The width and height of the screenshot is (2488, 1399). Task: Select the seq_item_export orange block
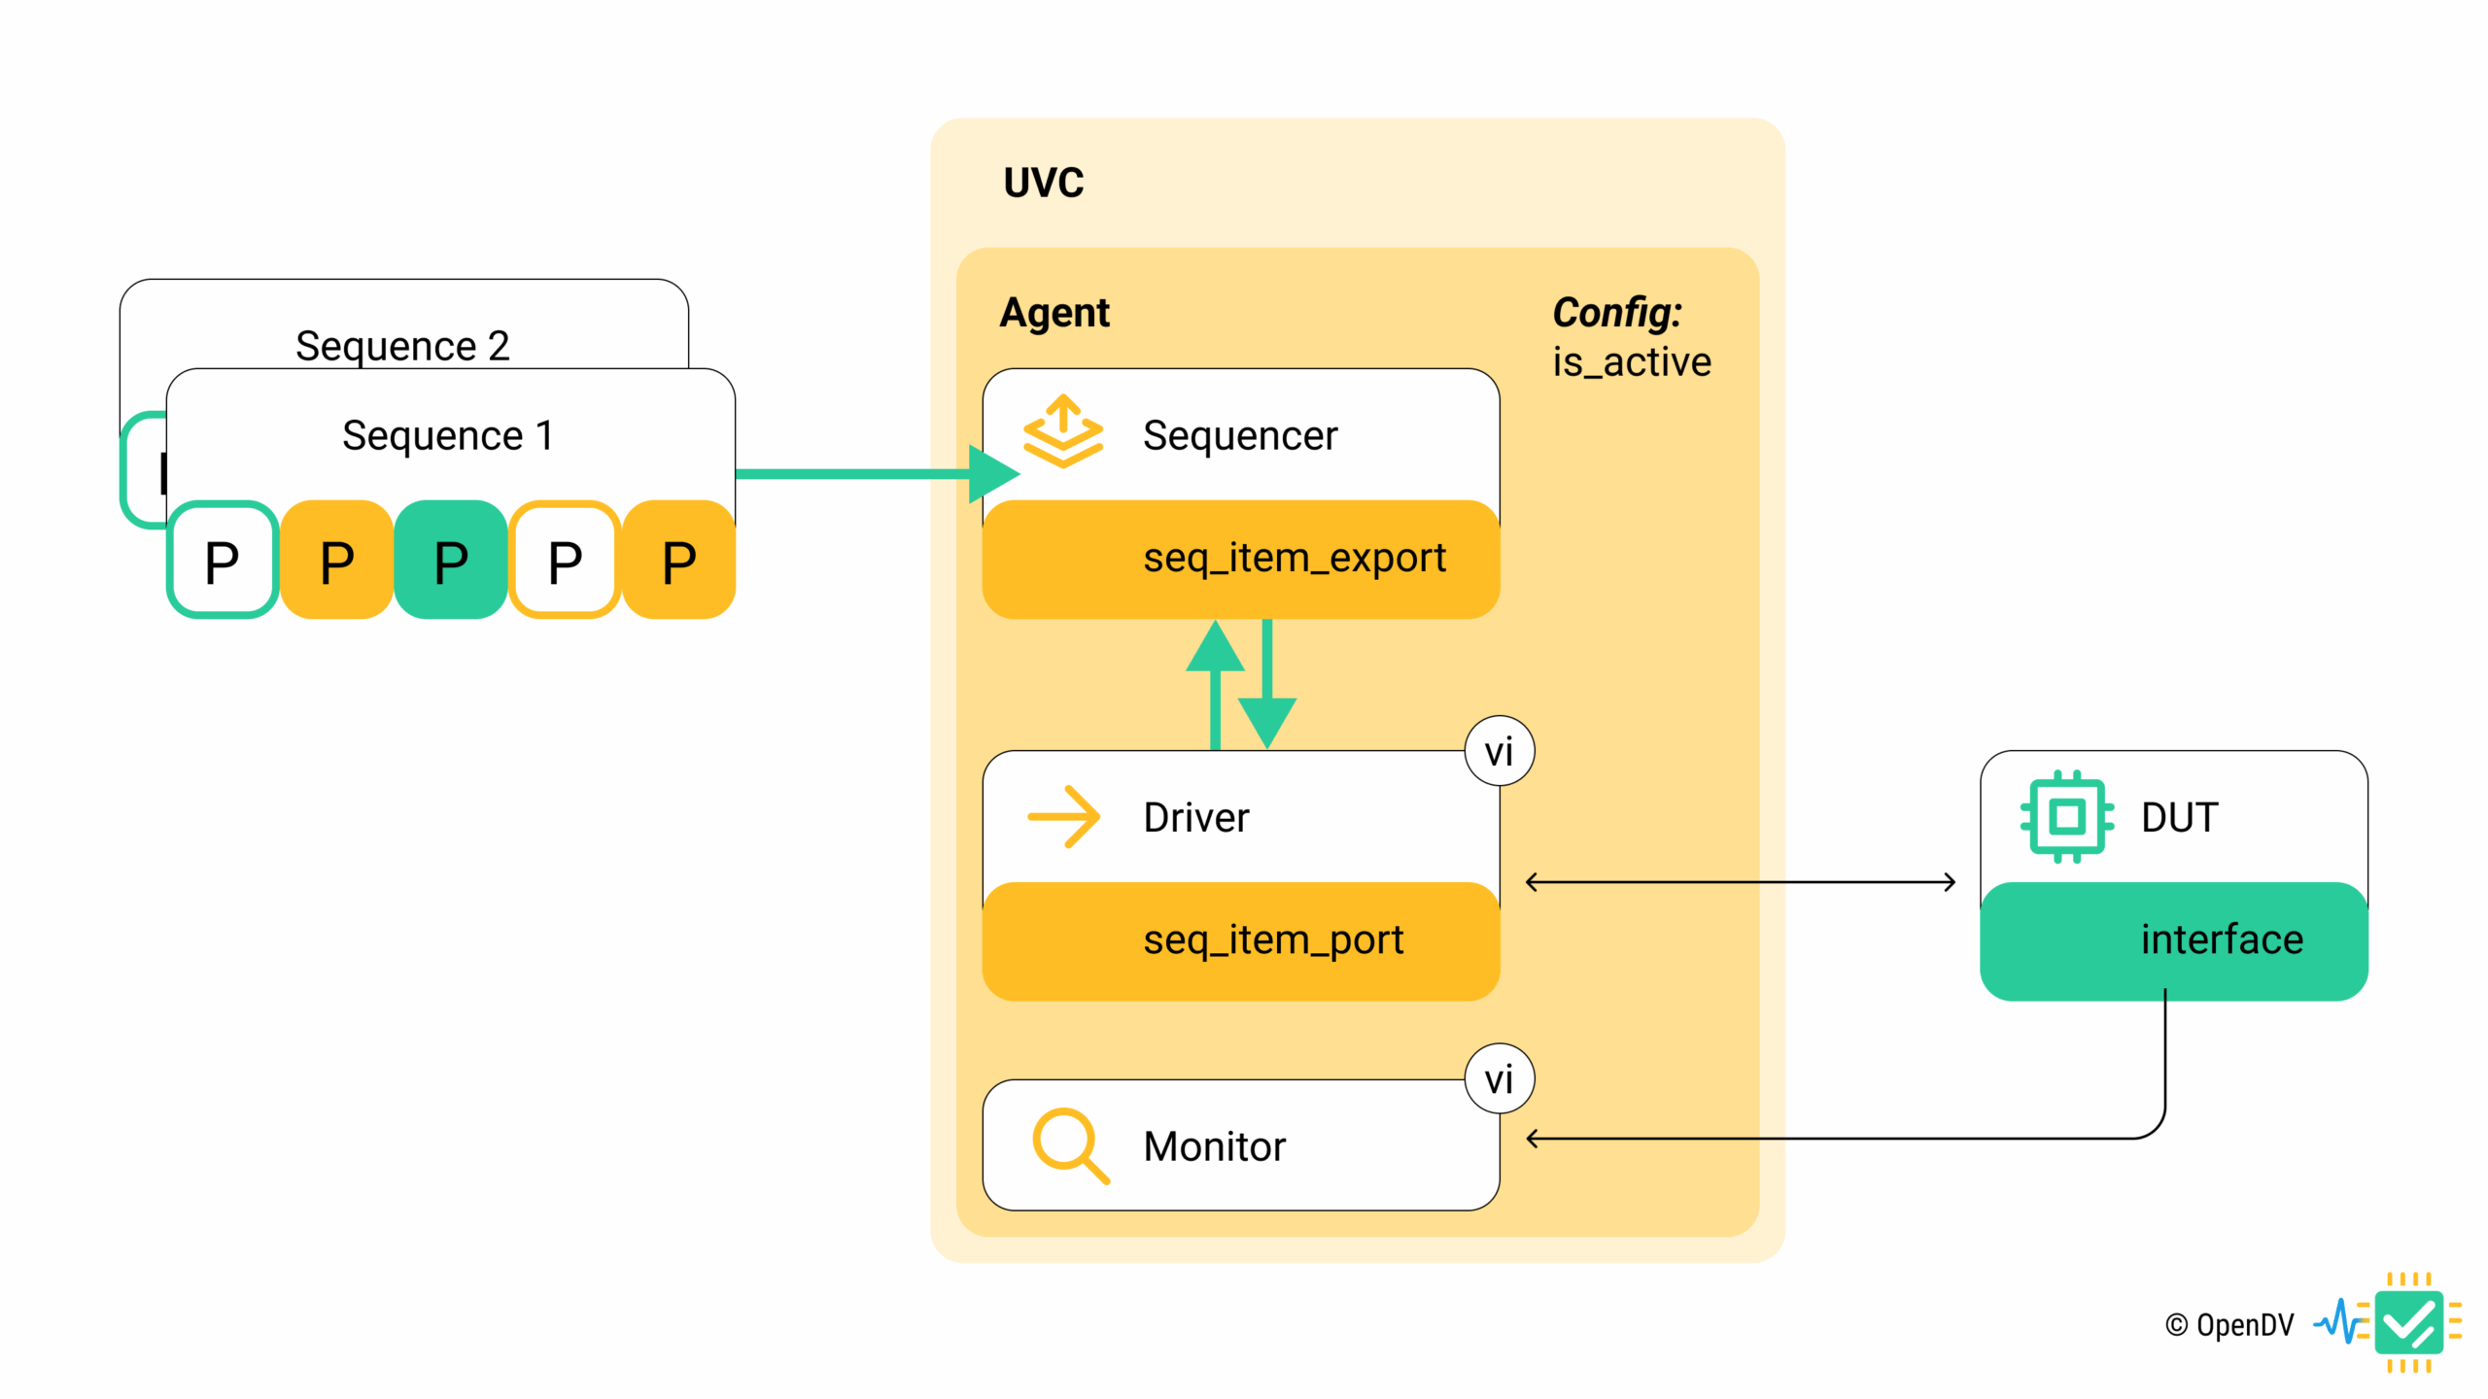coord(1241,559)
